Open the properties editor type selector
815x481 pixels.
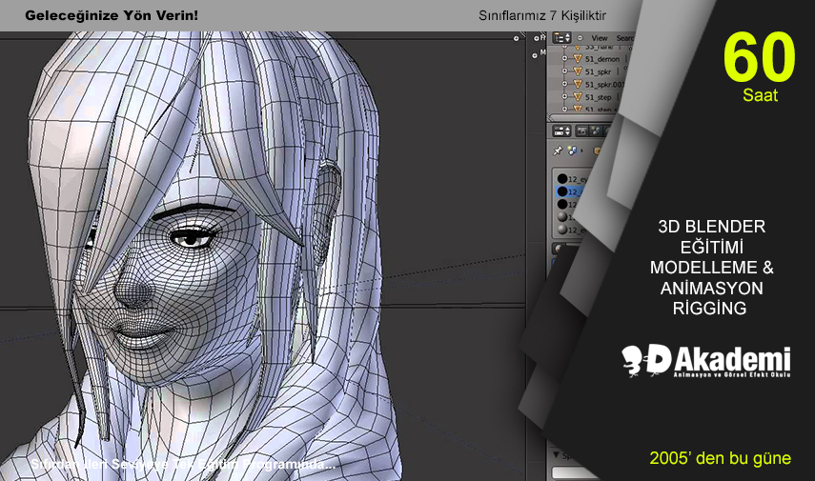560,130
